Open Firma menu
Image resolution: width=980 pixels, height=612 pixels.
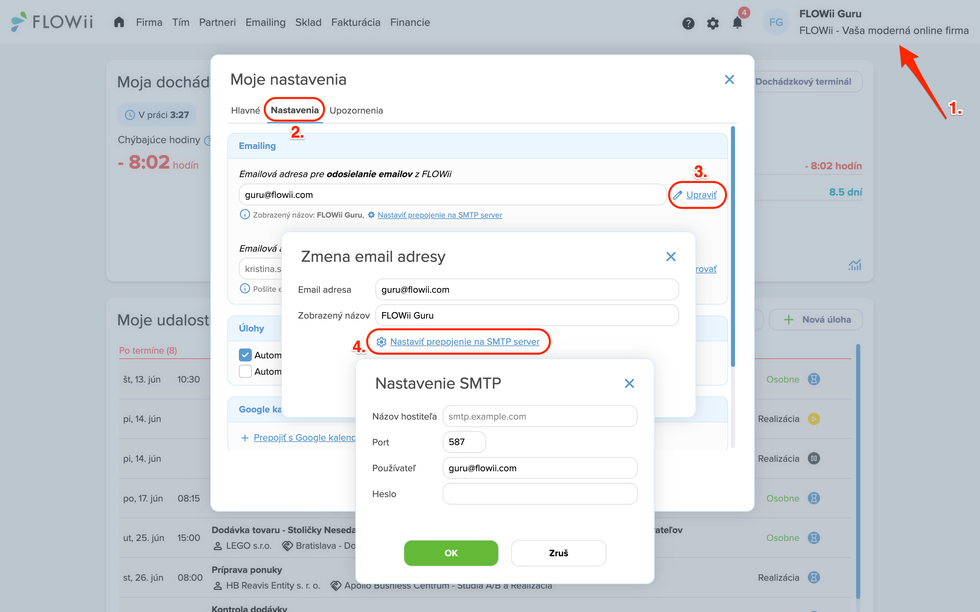coord(149,22)
